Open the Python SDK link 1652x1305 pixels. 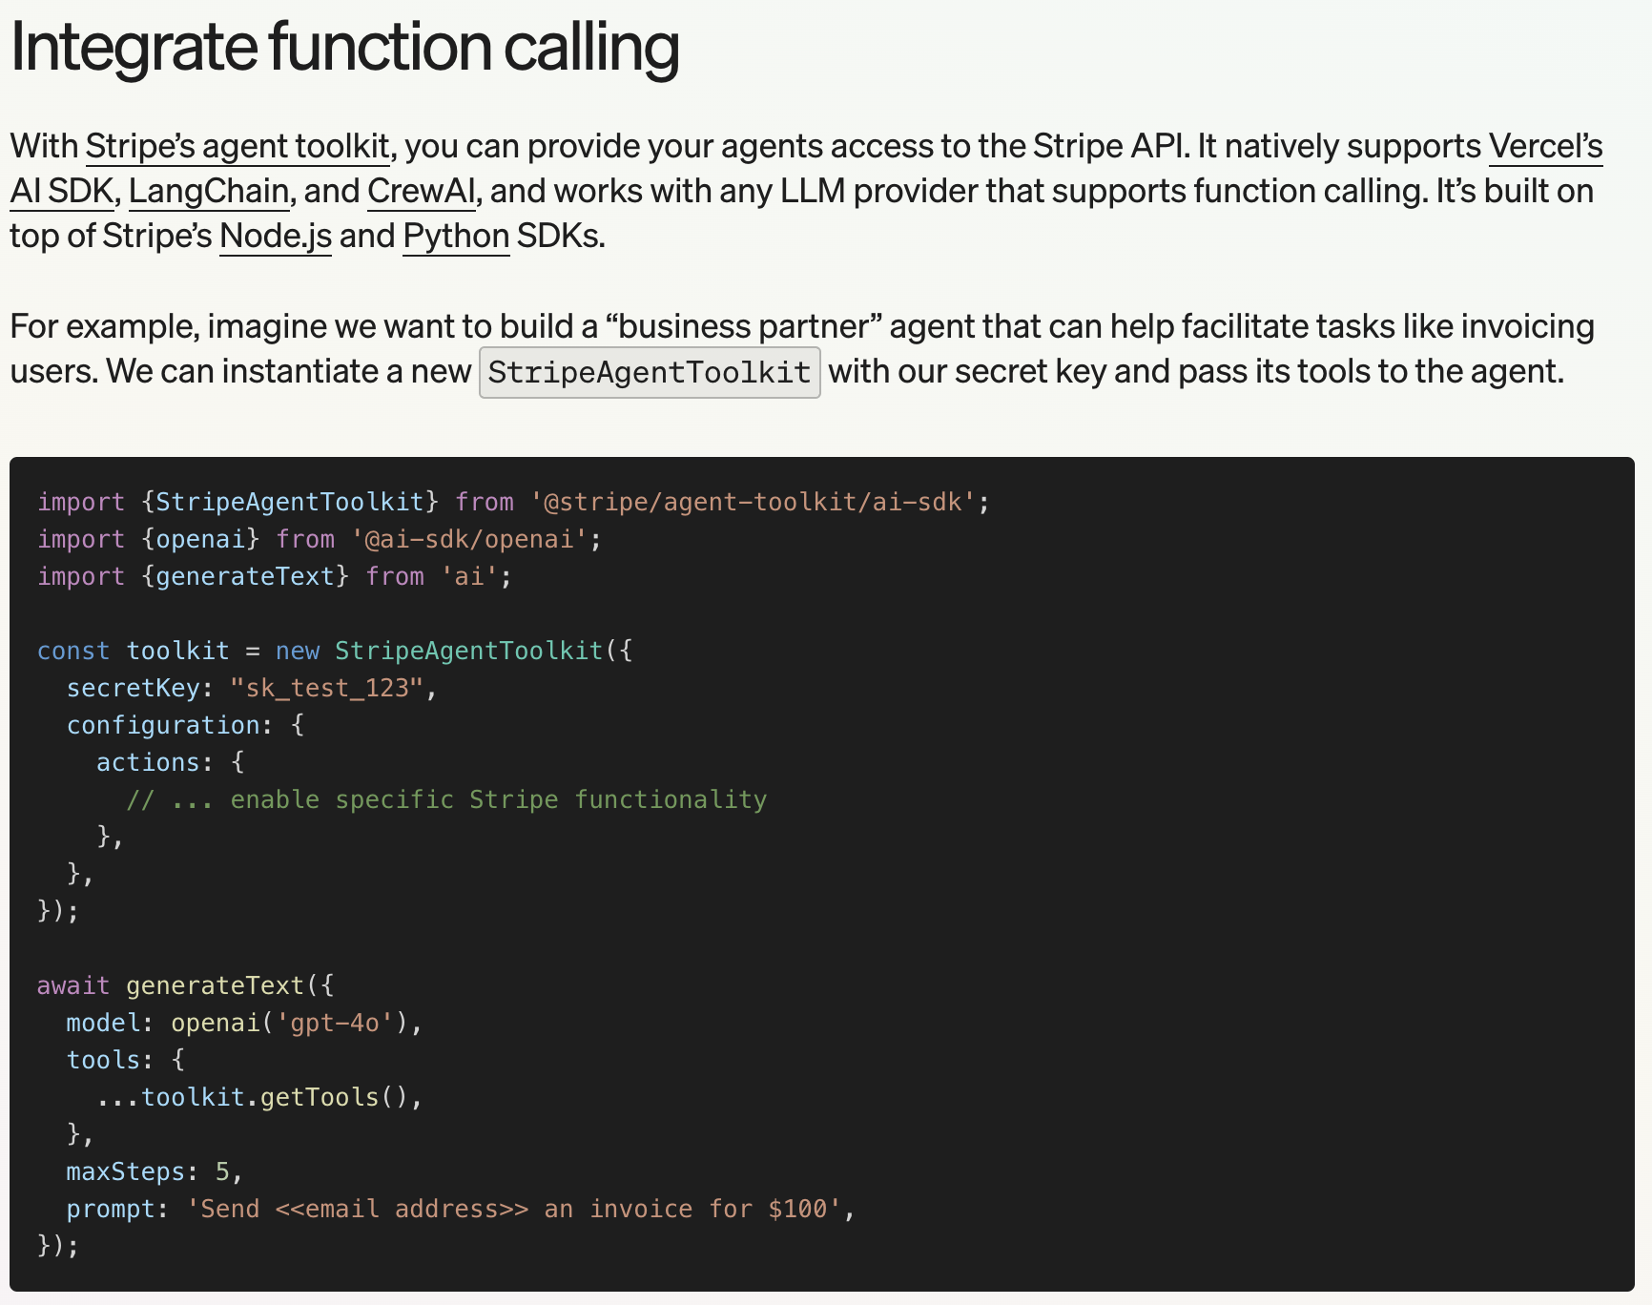[x=456, y=236]
